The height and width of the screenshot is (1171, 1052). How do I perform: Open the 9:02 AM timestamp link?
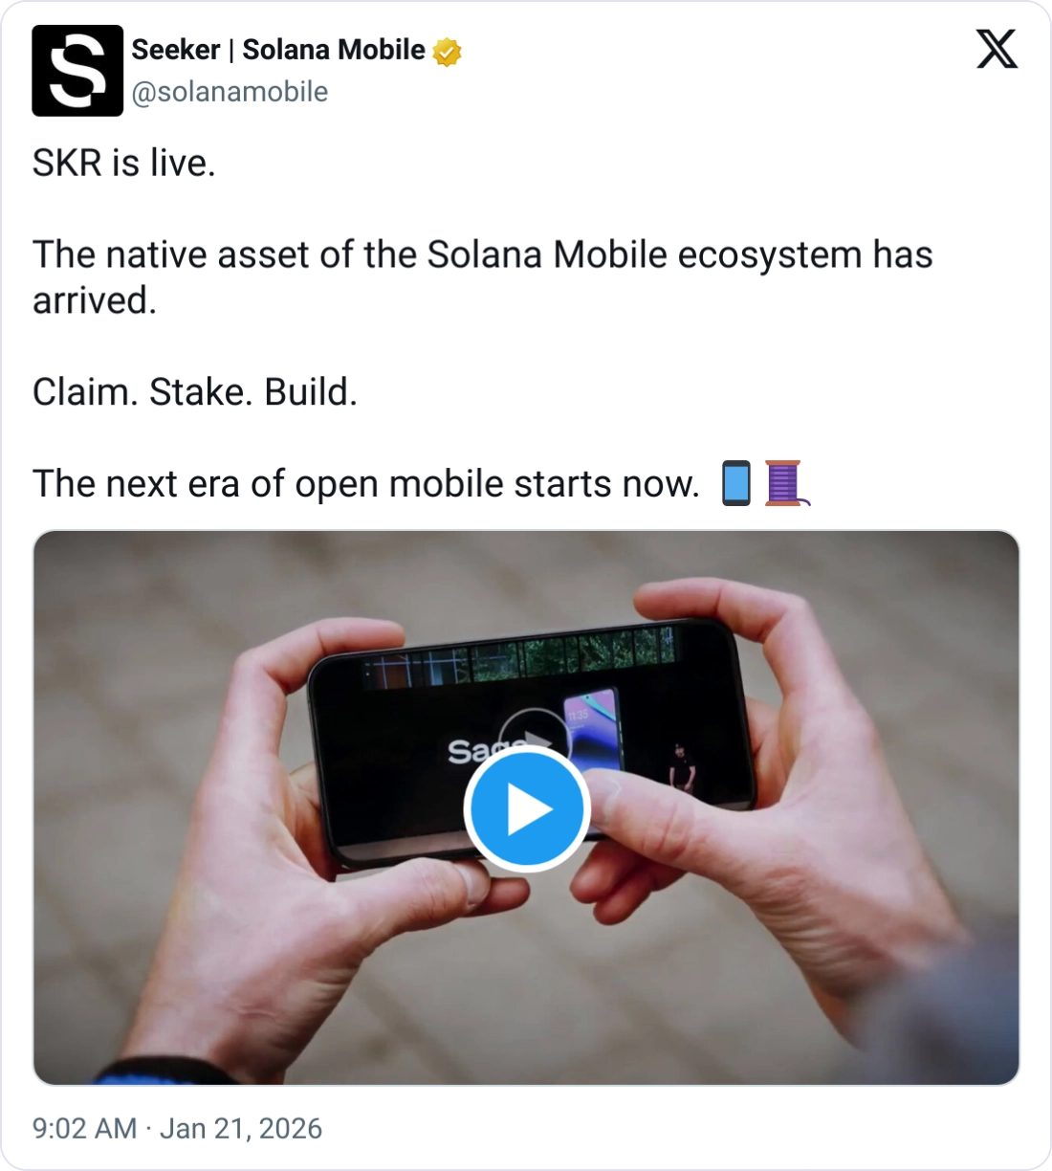click(x=84, y=1129)
